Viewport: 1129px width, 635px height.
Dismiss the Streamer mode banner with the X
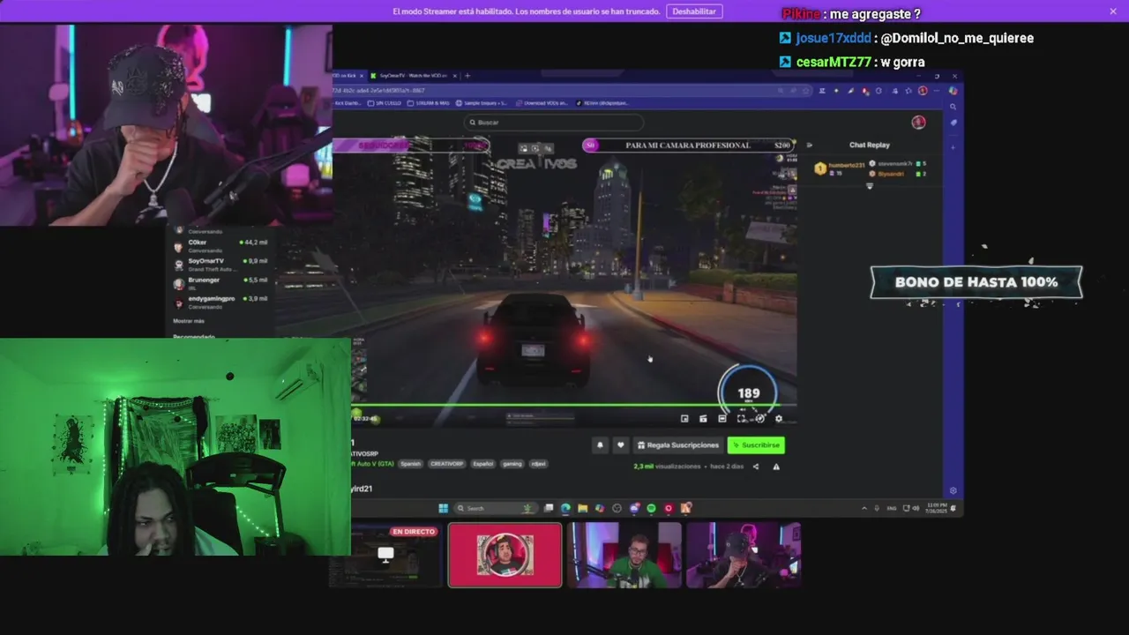click(x=1113, y=11)
